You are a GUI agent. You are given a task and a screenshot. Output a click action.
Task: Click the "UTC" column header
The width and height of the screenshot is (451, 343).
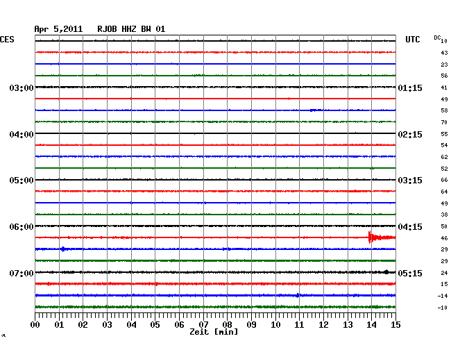[412, 40]
